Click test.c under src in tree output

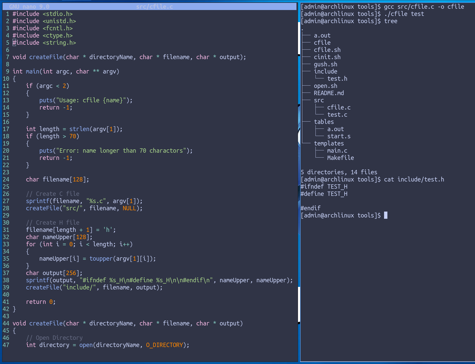coord(337,115)
